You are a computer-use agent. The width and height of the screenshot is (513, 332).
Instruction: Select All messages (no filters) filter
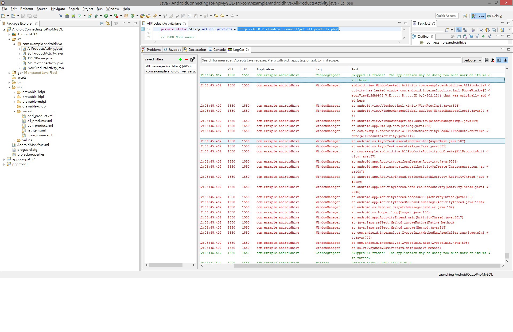(x=169, y=66)
